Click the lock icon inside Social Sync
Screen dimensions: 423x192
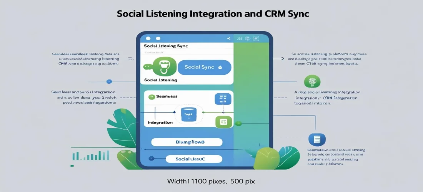(x=220, y=67)
